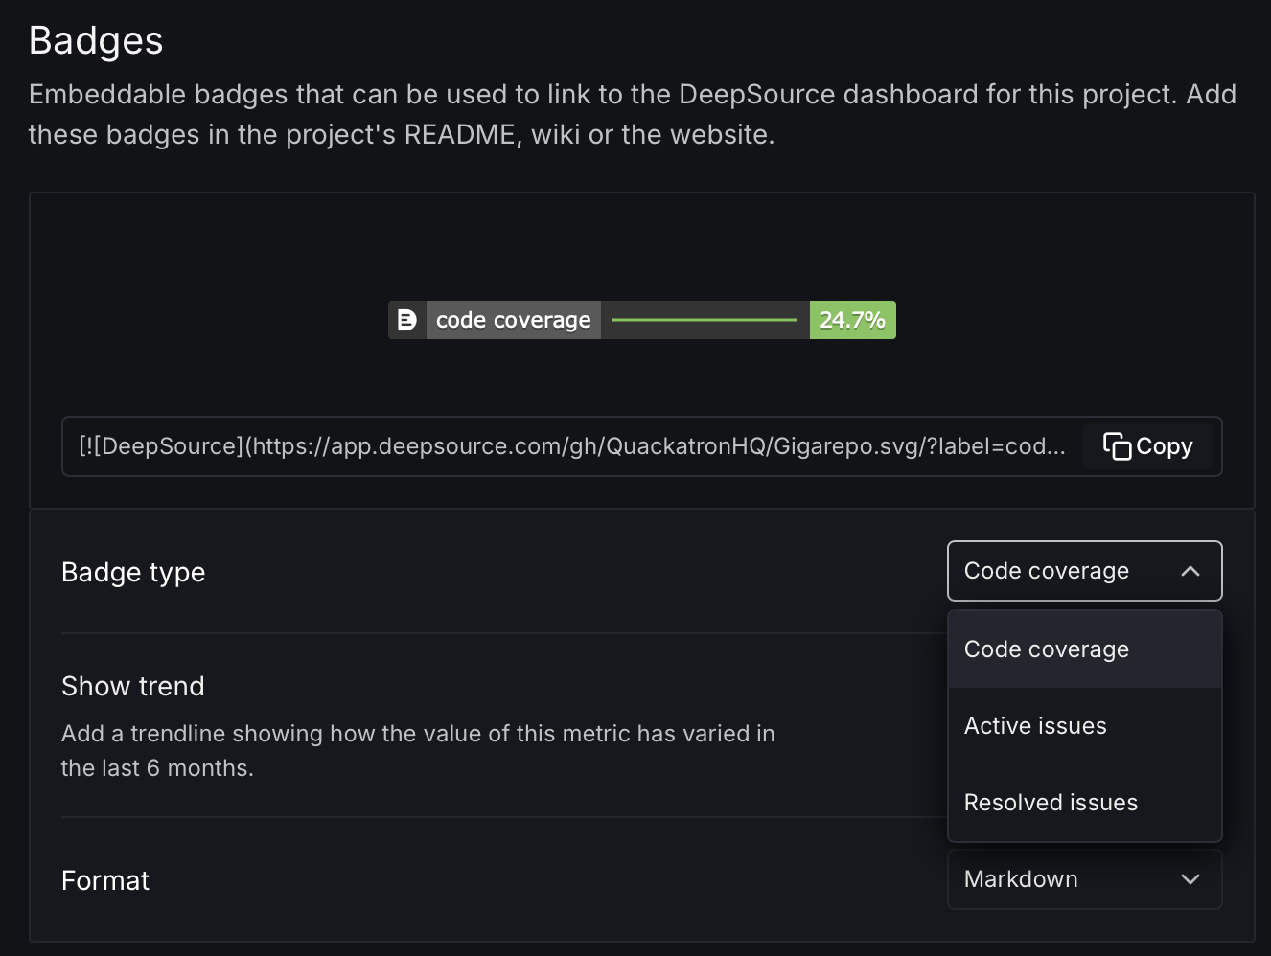This screenshot has height=956, width=1271.
Task: Click the green 24.7% badge value
Action: tap(852, 320)
